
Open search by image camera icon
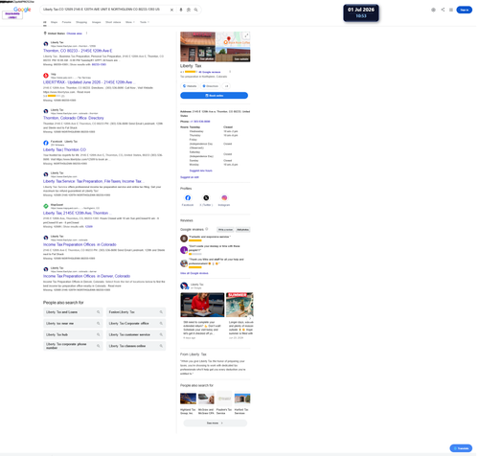[189, 10]
